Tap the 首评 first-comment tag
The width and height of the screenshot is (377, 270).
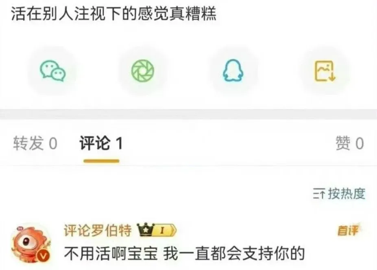[x=348, y=230]
